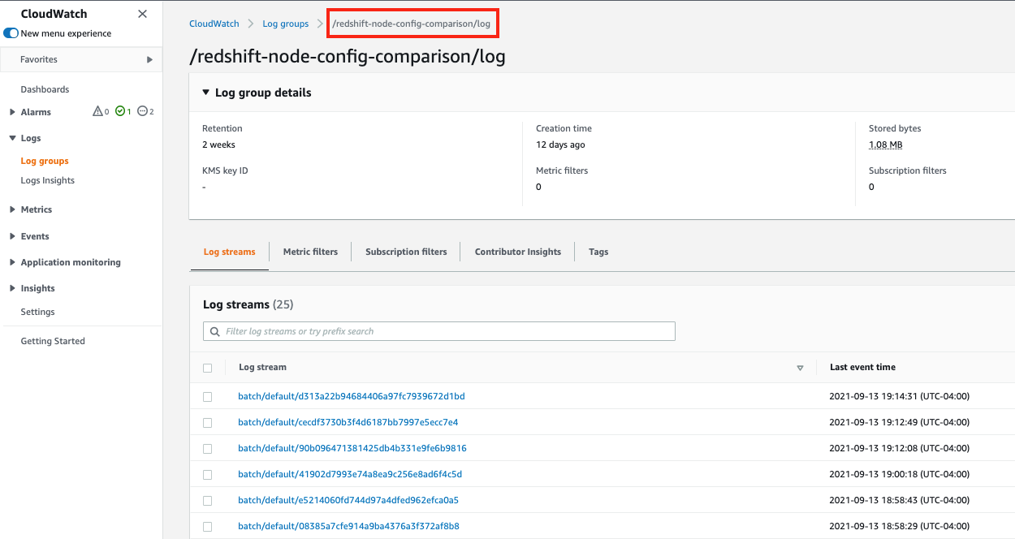Open log stream batch/default/d313a22b94684406a97fc7939672d1bd
Screen dimensions: 1015x539
352,396
